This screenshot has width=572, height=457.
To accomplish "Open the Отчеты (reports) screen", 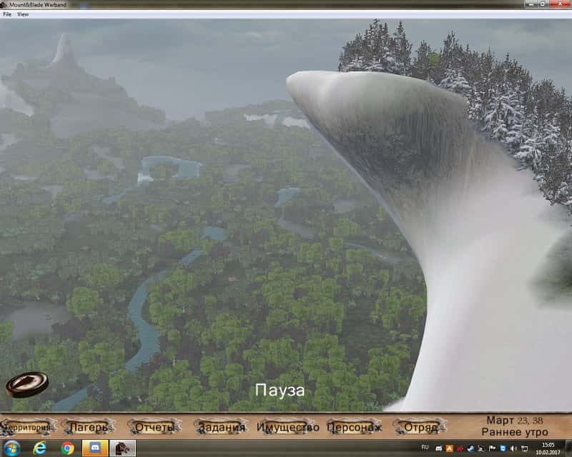I will (x=154, y=428).
